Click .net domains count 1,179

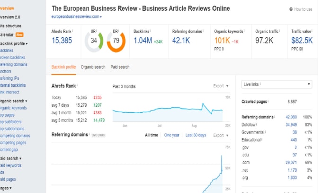292,170
